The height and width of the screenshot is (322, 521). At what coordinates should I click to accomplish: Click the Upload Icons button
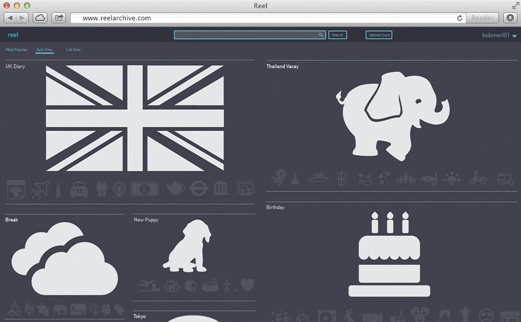pyautogui.click(x=379, y=35)
